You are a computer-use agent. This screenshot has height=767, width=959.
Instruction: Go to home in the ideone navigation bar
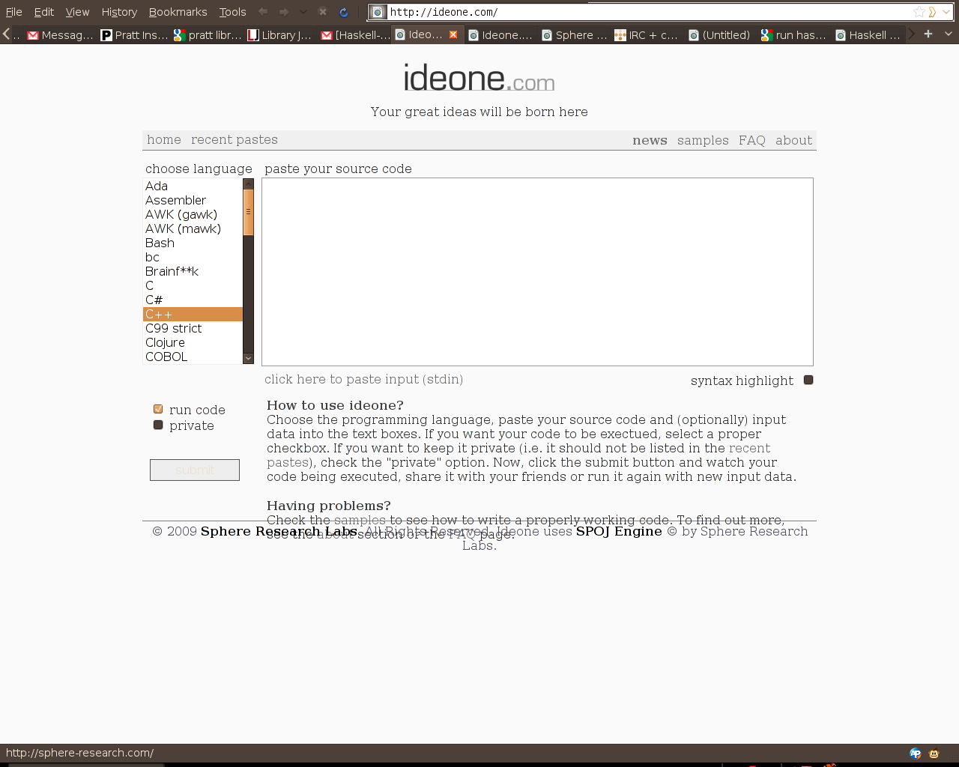pyautogui.click(x=164, y=139)
